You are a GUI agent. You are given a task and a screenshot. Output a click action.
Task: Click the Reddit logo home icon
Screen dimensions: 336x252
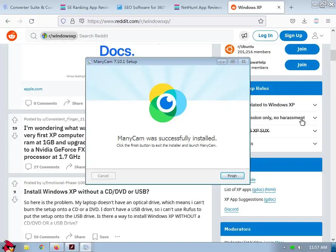(12, 36)
